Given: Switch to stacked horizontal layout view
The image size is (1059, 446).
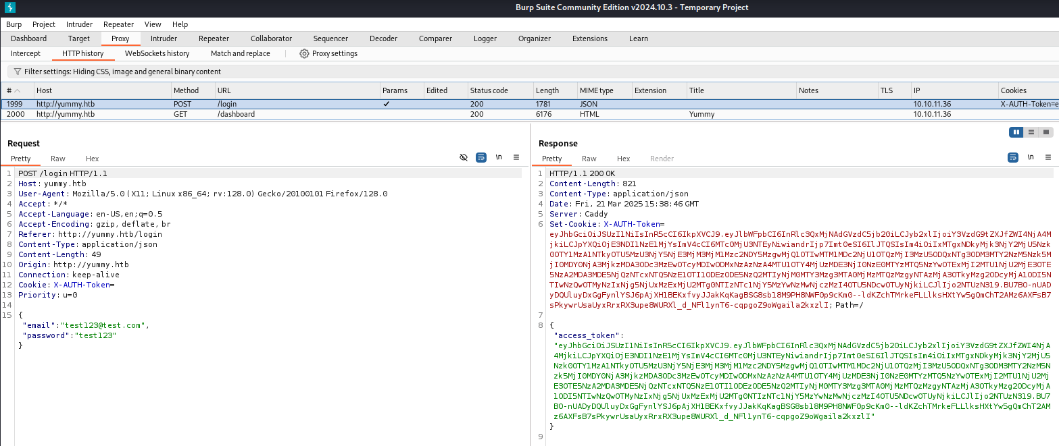Looking at the screenshot, I should tap(1031, 132).
